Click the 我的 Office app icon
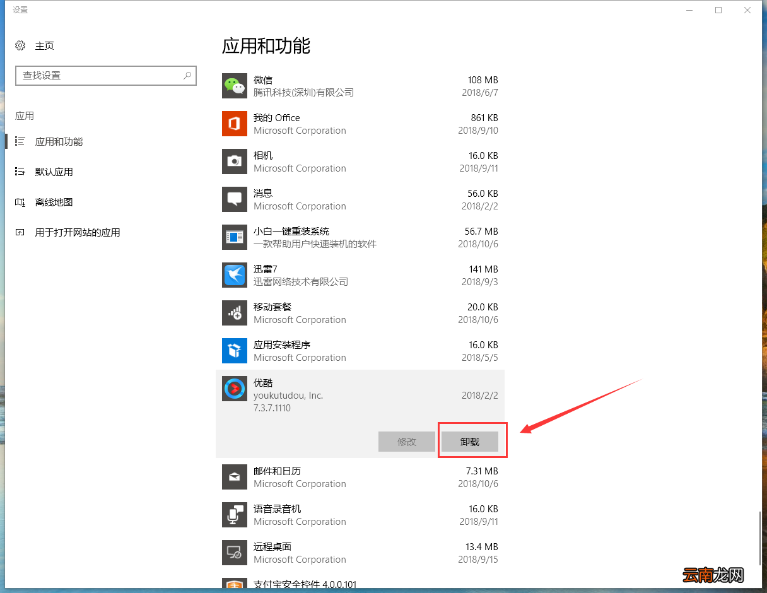Viewport: 767px width, 593px height. tap(235, 124)
